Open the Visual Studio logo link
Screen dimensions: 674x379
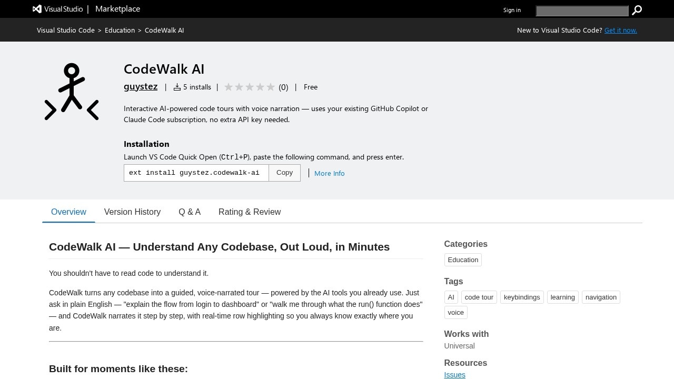pyautogui.click(x=57, y=9)
